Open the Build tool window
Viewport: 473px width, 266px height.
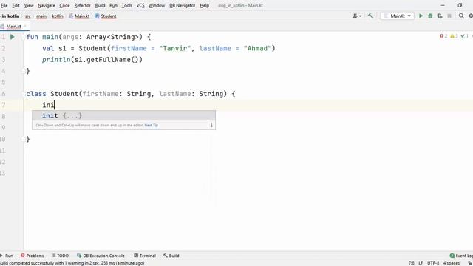tap(171, 256)
